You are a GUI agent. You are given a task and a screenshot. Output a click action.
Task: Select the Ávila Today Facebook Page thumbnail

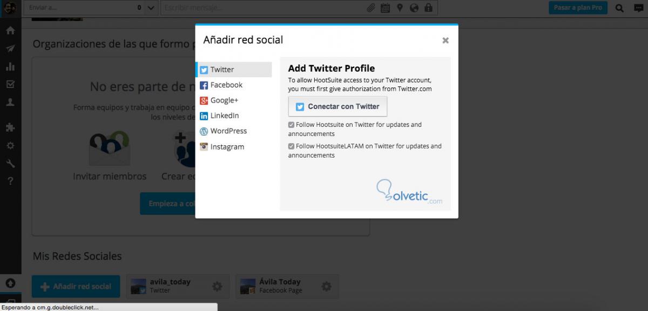(248, 286)
